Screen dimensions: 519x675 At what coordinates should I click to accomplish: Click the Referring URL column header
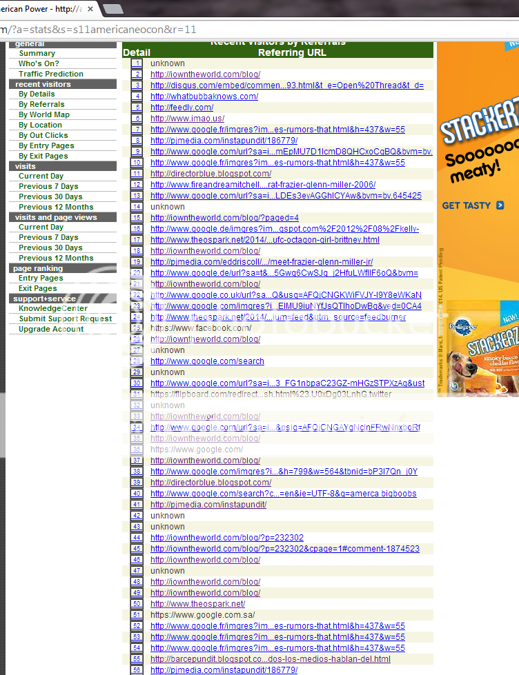[x=292, y=52]
